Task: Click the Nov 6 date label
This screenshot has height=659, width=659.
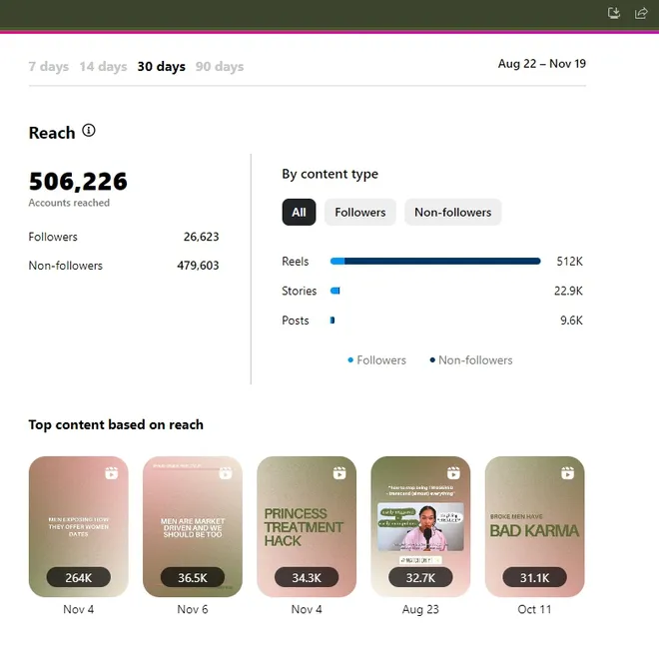Action: [x=193, y=609]
